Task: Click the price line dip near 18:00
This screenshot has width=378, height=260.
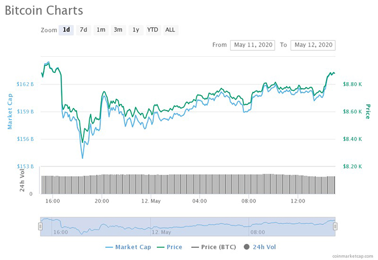Action: [x=83, y=142]
